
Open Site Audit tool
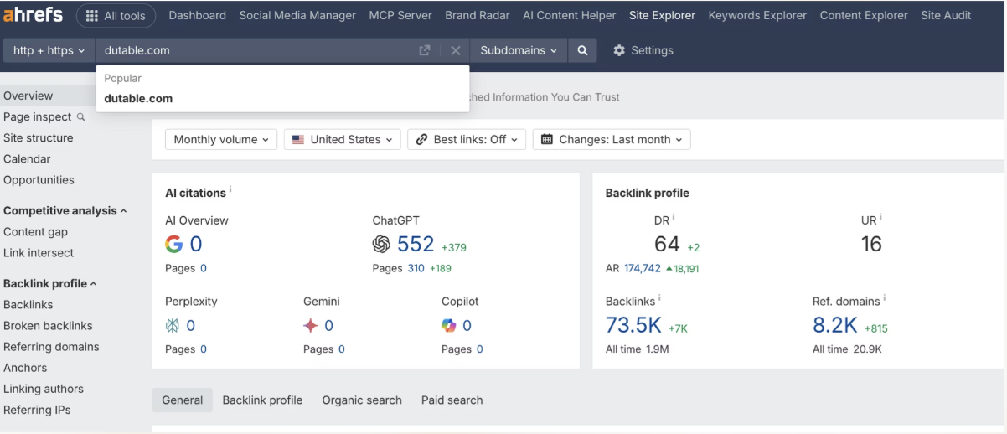(946, 15)
